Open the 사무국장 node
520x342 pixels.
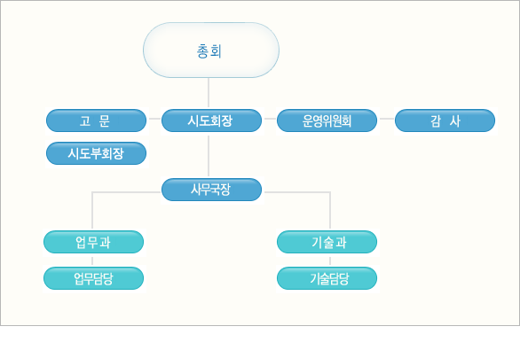(211, 190)
